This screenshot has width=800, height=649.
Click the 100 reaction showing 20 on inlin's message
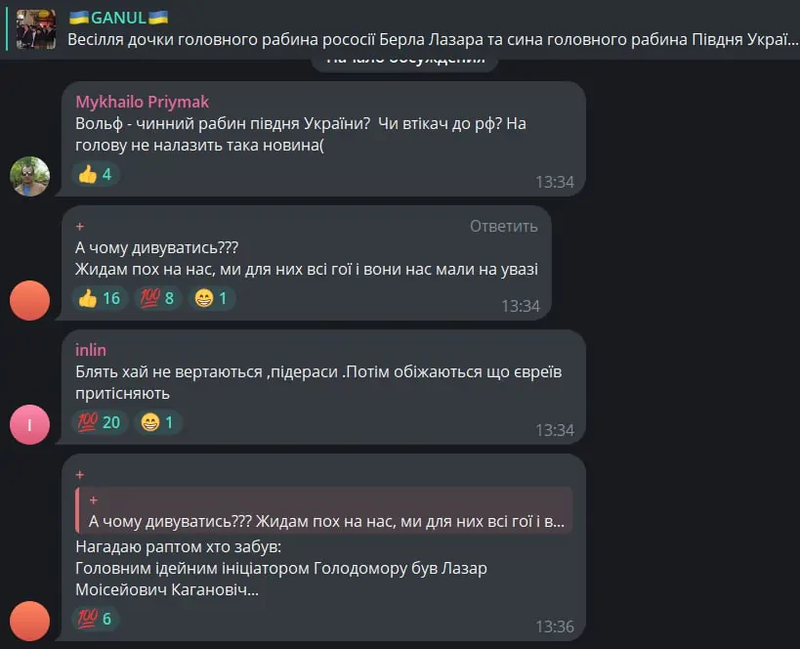pyautogui.click(x=100, y=422)
